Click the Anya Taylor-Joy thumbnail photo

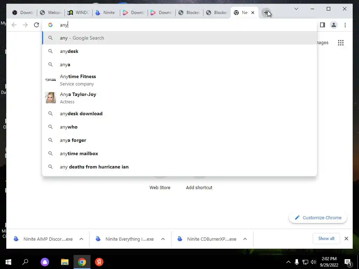click(x=50, y=98)
